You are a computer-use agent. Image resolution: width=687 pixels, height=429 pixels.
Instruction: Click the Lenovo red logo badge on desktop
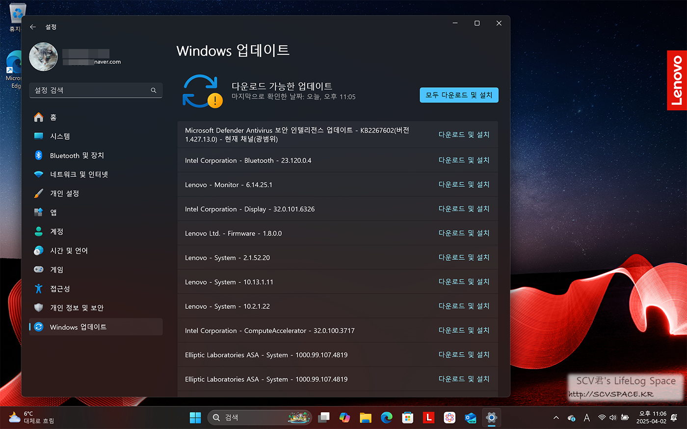677,80
